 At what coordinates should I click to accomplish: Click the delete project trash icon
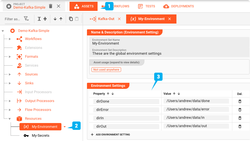[51, 6]
